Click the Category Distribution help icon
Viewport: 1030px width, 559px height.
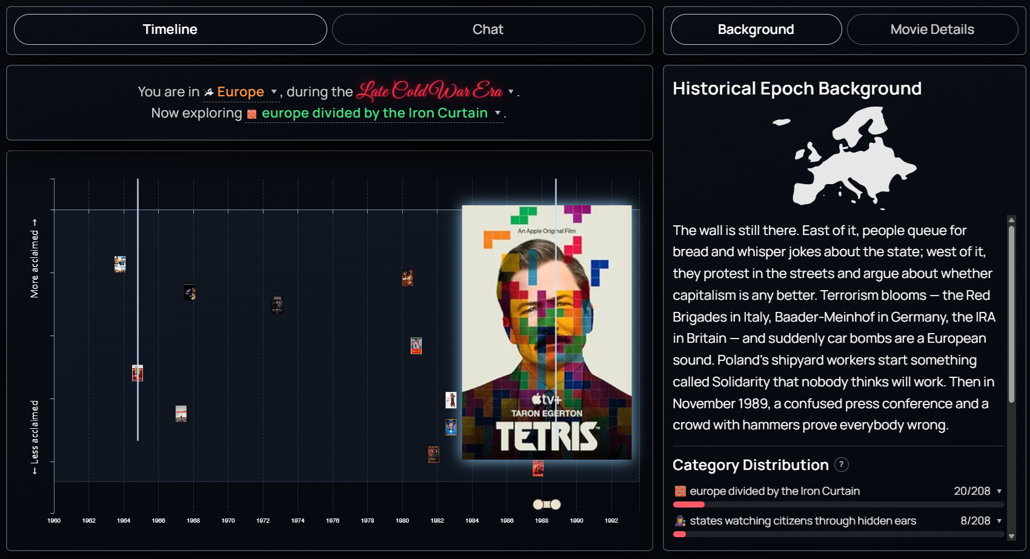click(x=842, y=465)
